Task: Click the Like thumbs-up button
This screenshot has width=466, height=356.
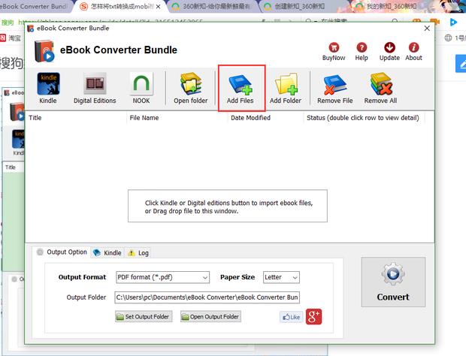Action: [x=292, y=317]
